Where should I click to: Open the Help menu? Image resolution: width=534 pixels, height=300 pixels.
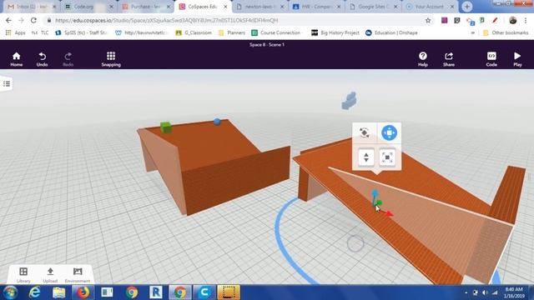click(x=423, y=59)
